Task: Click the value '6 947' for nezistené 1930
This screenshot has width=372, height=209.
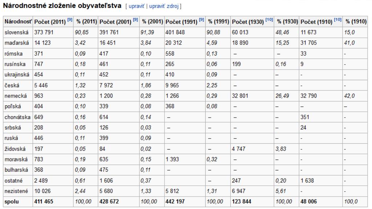Action: [x=239, y=191]
